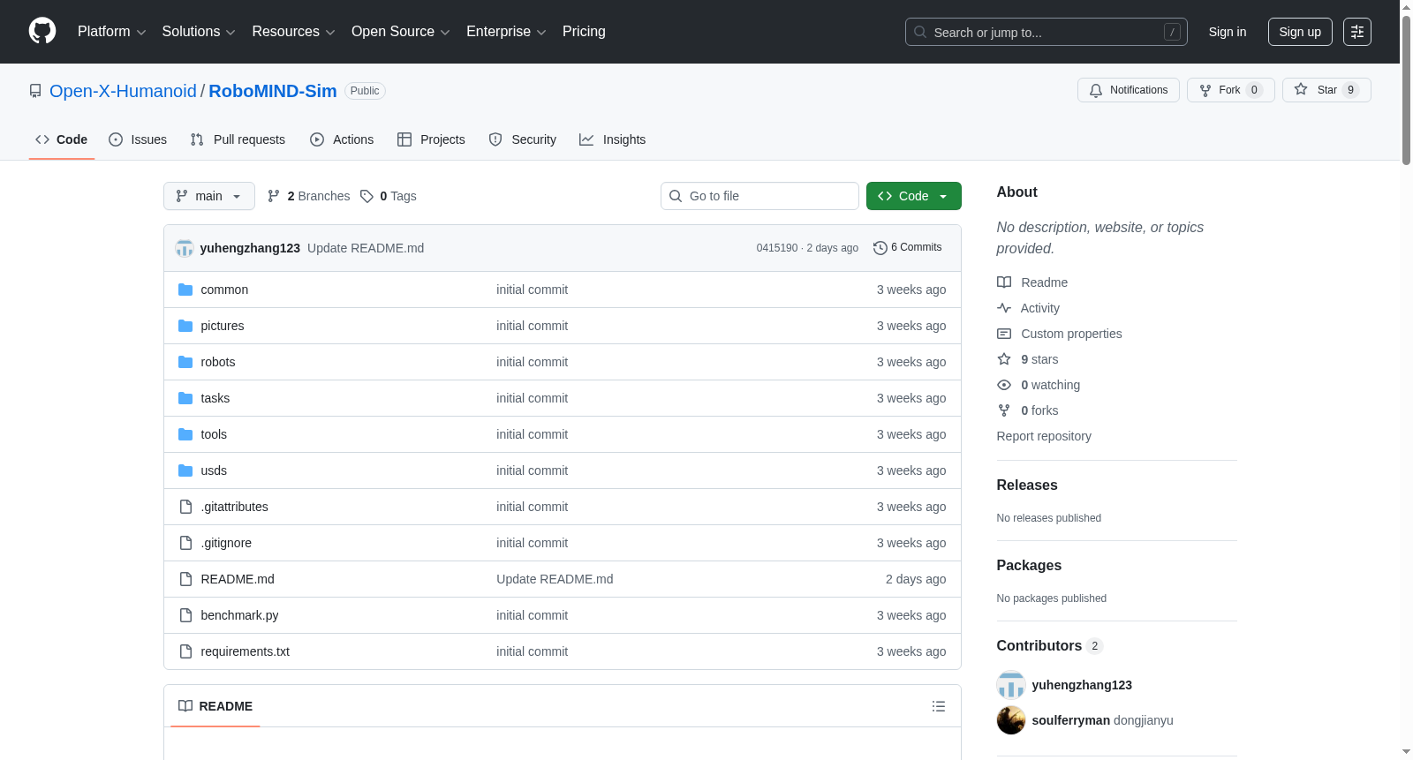
Task: Open the Releases heading link
Action: tap(1027, 485)
